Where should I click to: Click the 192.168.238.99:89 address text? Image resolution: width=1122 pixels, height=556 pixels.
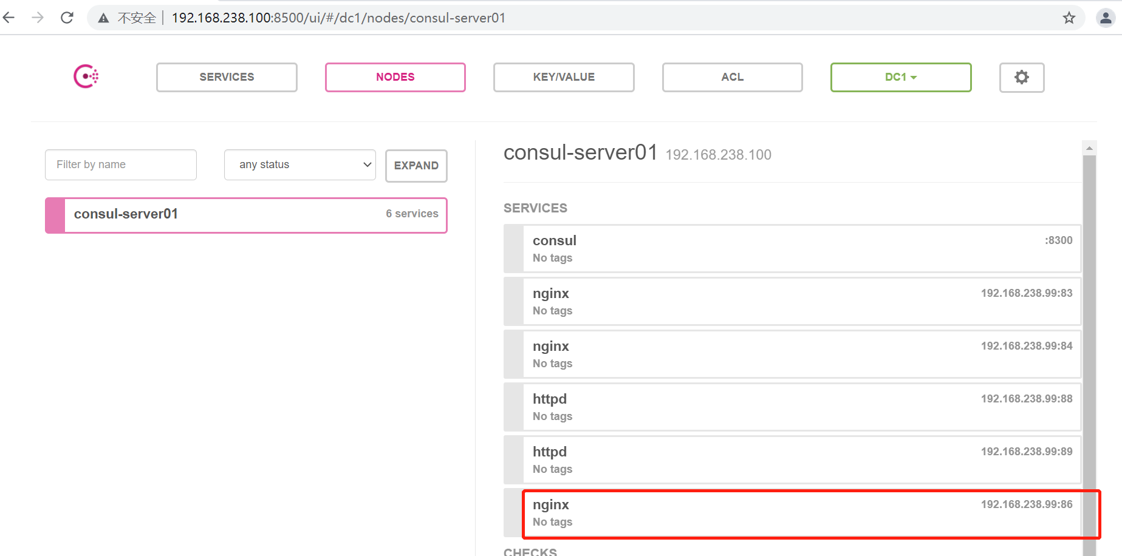1027,452
